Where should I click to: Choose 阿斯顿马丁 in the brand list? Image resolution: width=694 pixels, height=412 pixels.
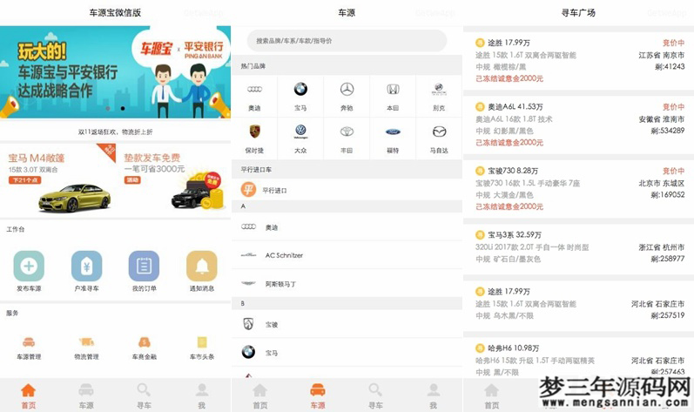(x=347, y=283)
